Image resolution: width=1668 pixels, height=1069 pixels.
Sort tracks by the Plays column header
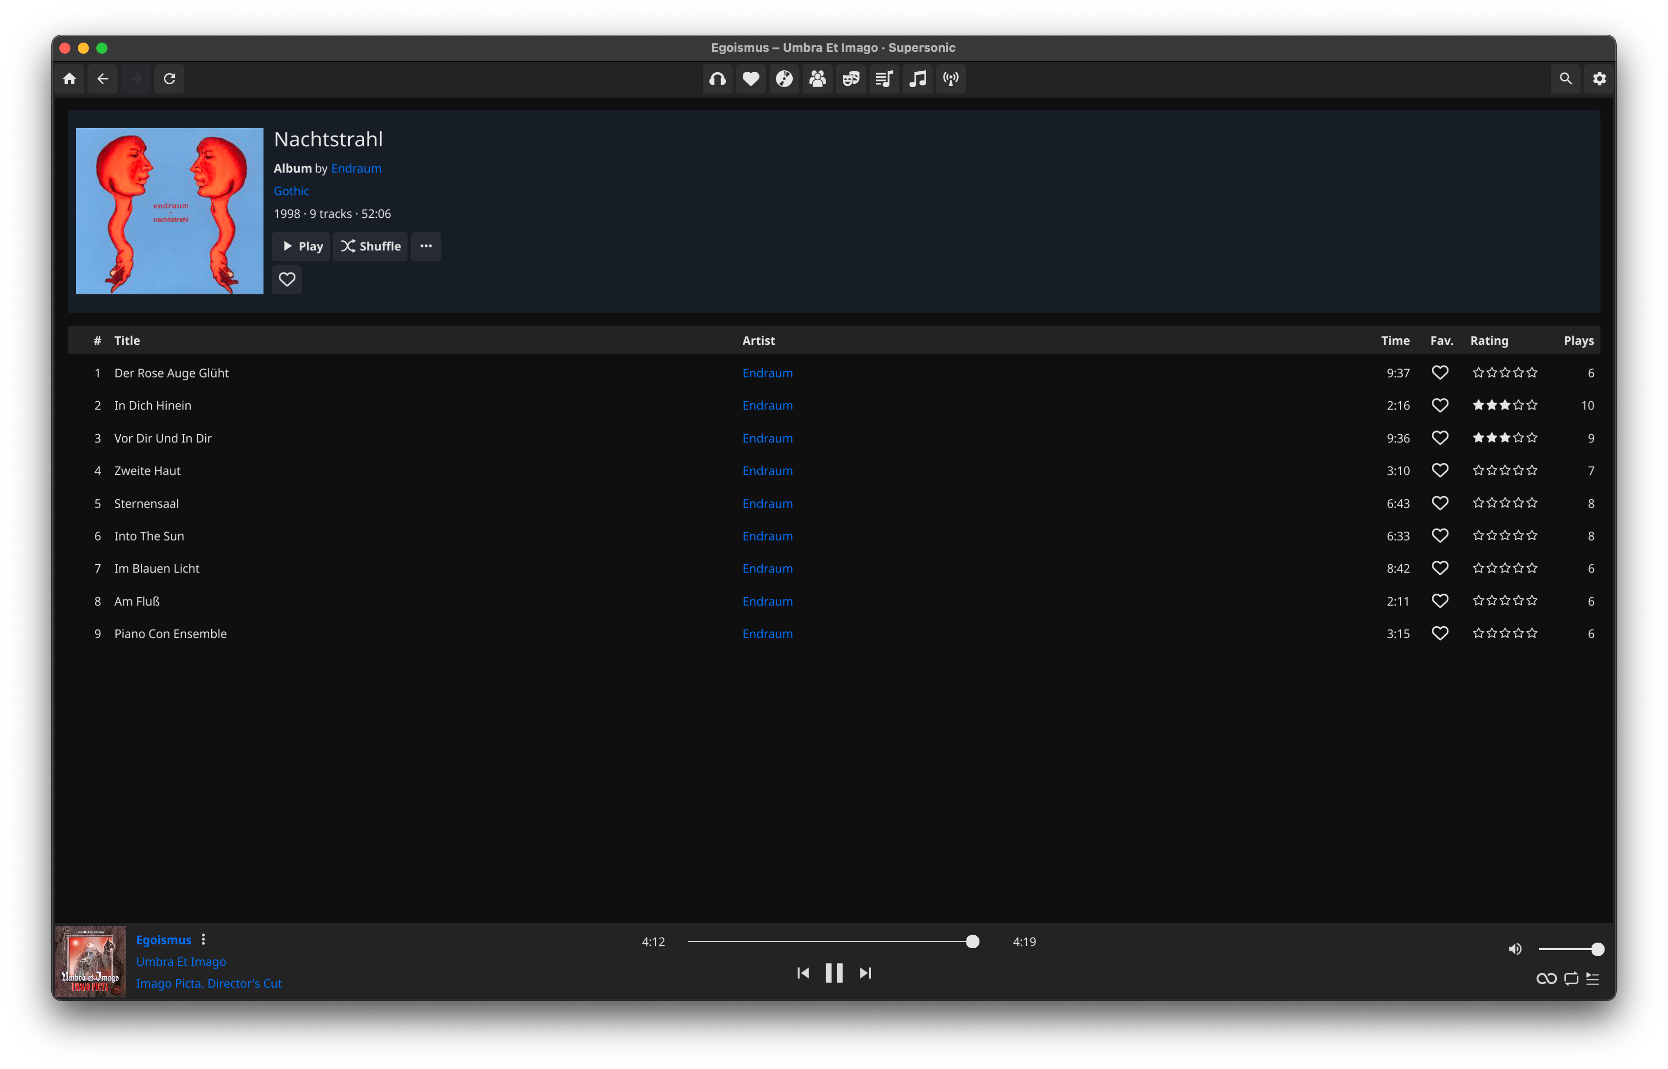coord(1578,340)
